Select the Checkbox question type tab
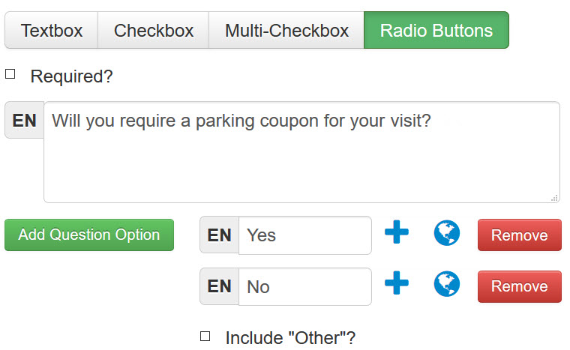This screenshot has width=570, height=350. pos(154,30)
